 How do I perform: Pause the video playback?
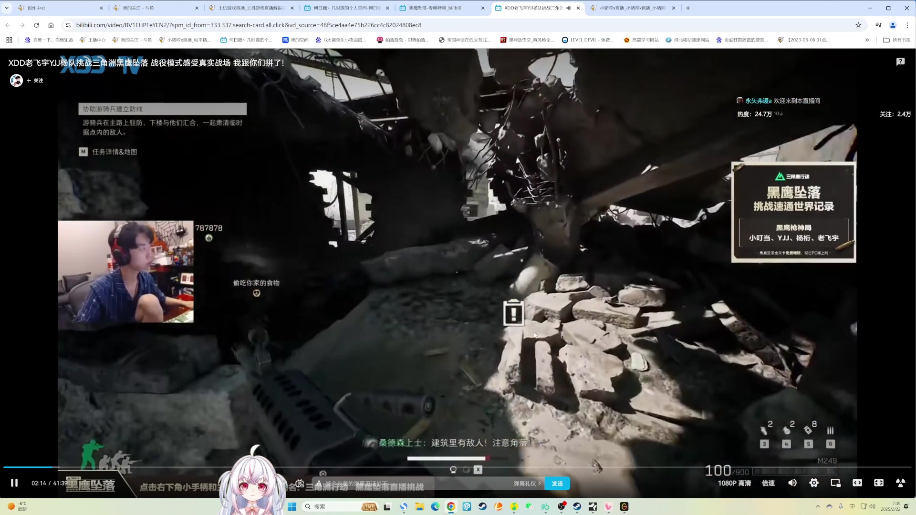(14, 483)
